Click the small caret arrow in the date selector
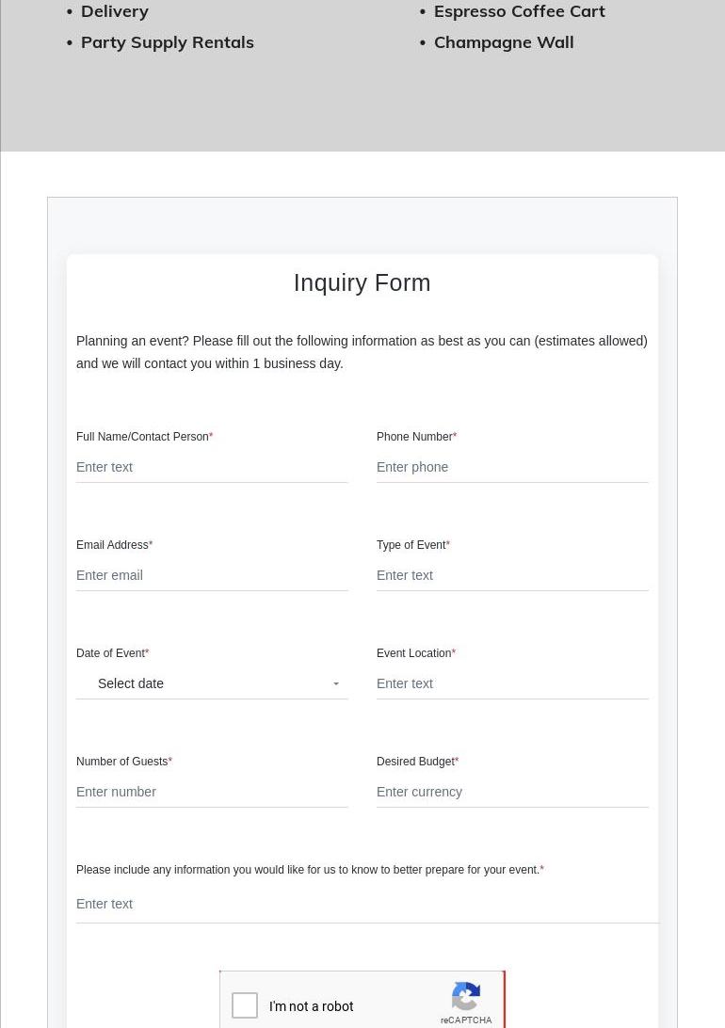 click(336, 684)
